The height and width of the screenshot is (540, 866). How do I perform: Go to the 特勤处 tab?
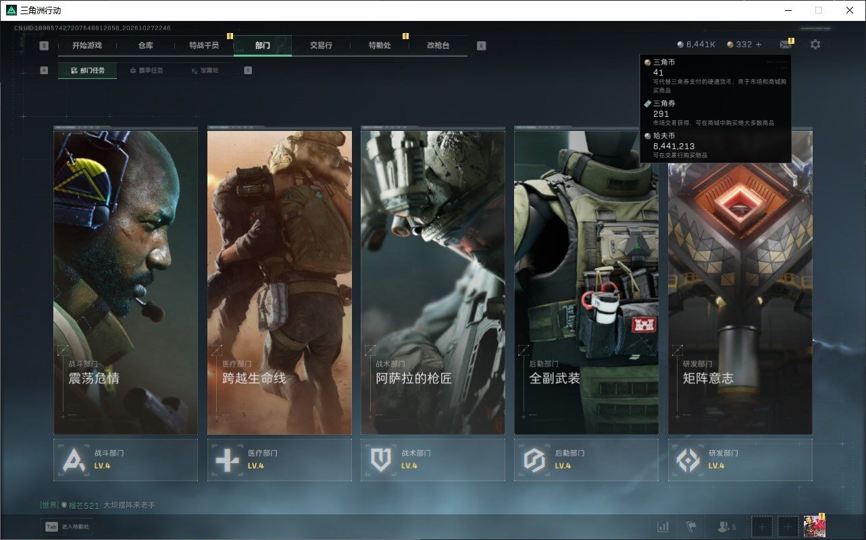click(380, 45)
